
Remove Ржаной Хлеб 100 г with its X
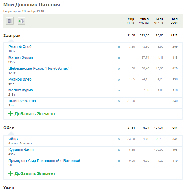point(119,47)
